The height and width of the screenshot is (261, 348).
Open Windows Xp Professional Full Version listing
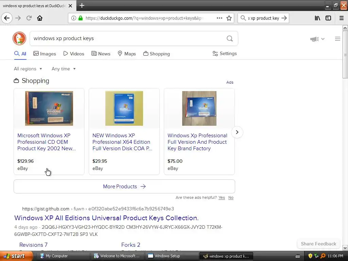[197, 142]
